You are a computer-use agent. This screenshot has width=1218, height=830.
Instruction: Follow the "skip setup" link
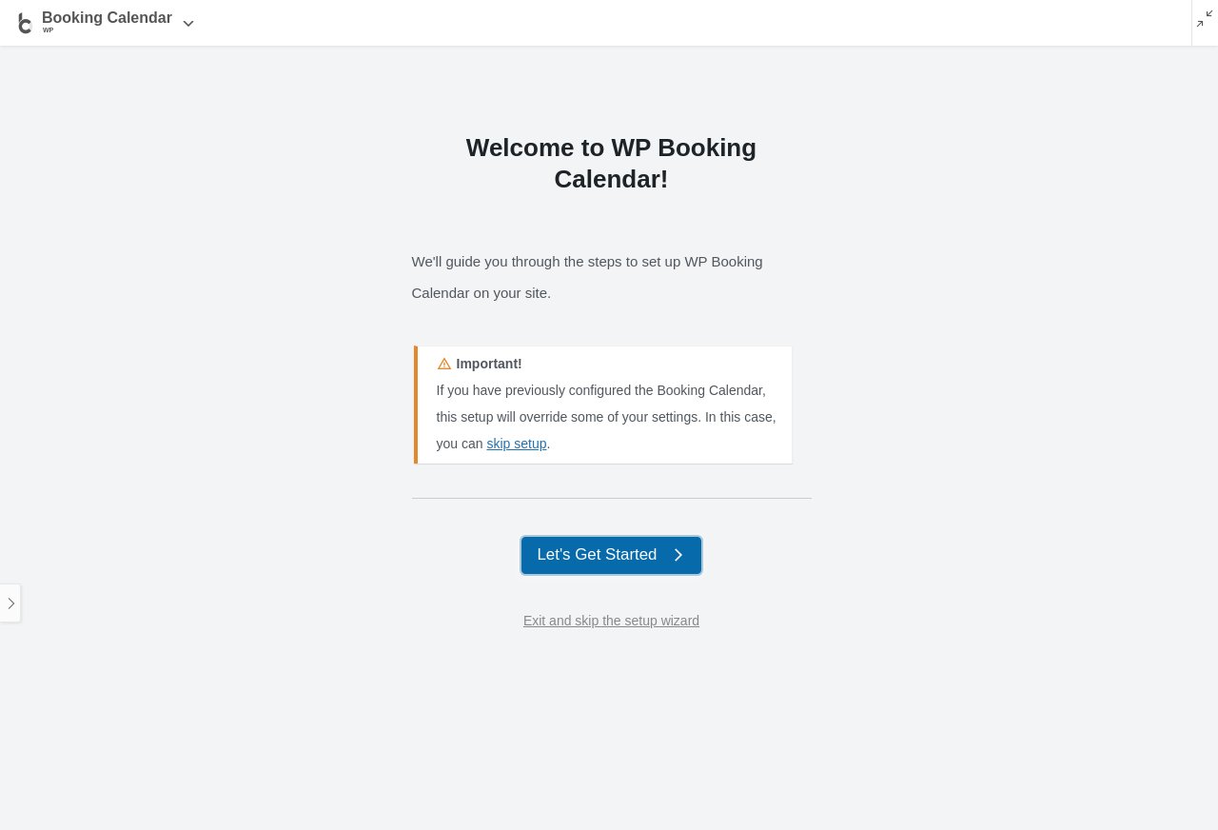point(517,444)
